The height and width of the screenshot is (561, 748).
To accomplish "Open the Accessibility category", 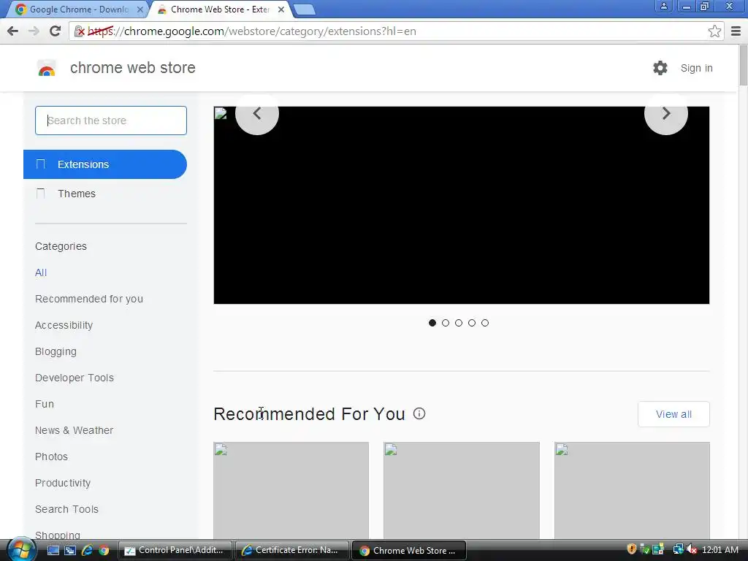I will [x=64, y=325].
